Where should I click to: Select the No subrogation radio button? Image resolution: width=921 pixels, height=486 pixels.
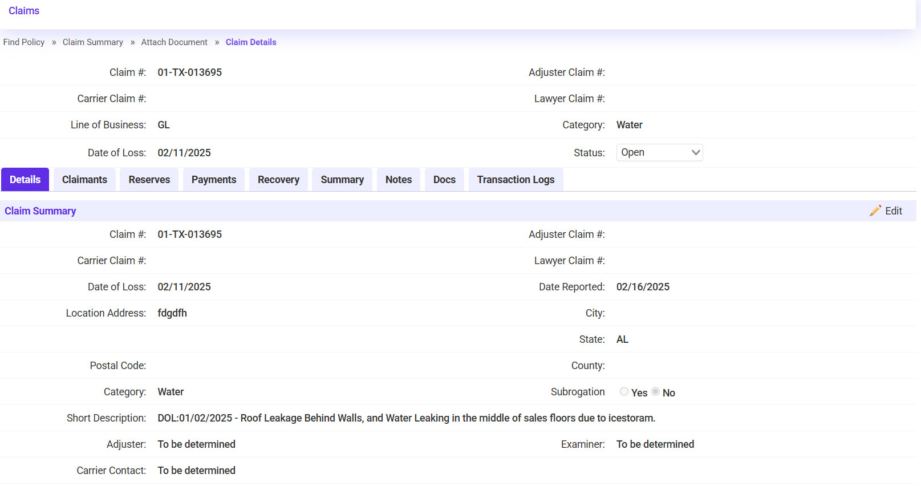656,392
